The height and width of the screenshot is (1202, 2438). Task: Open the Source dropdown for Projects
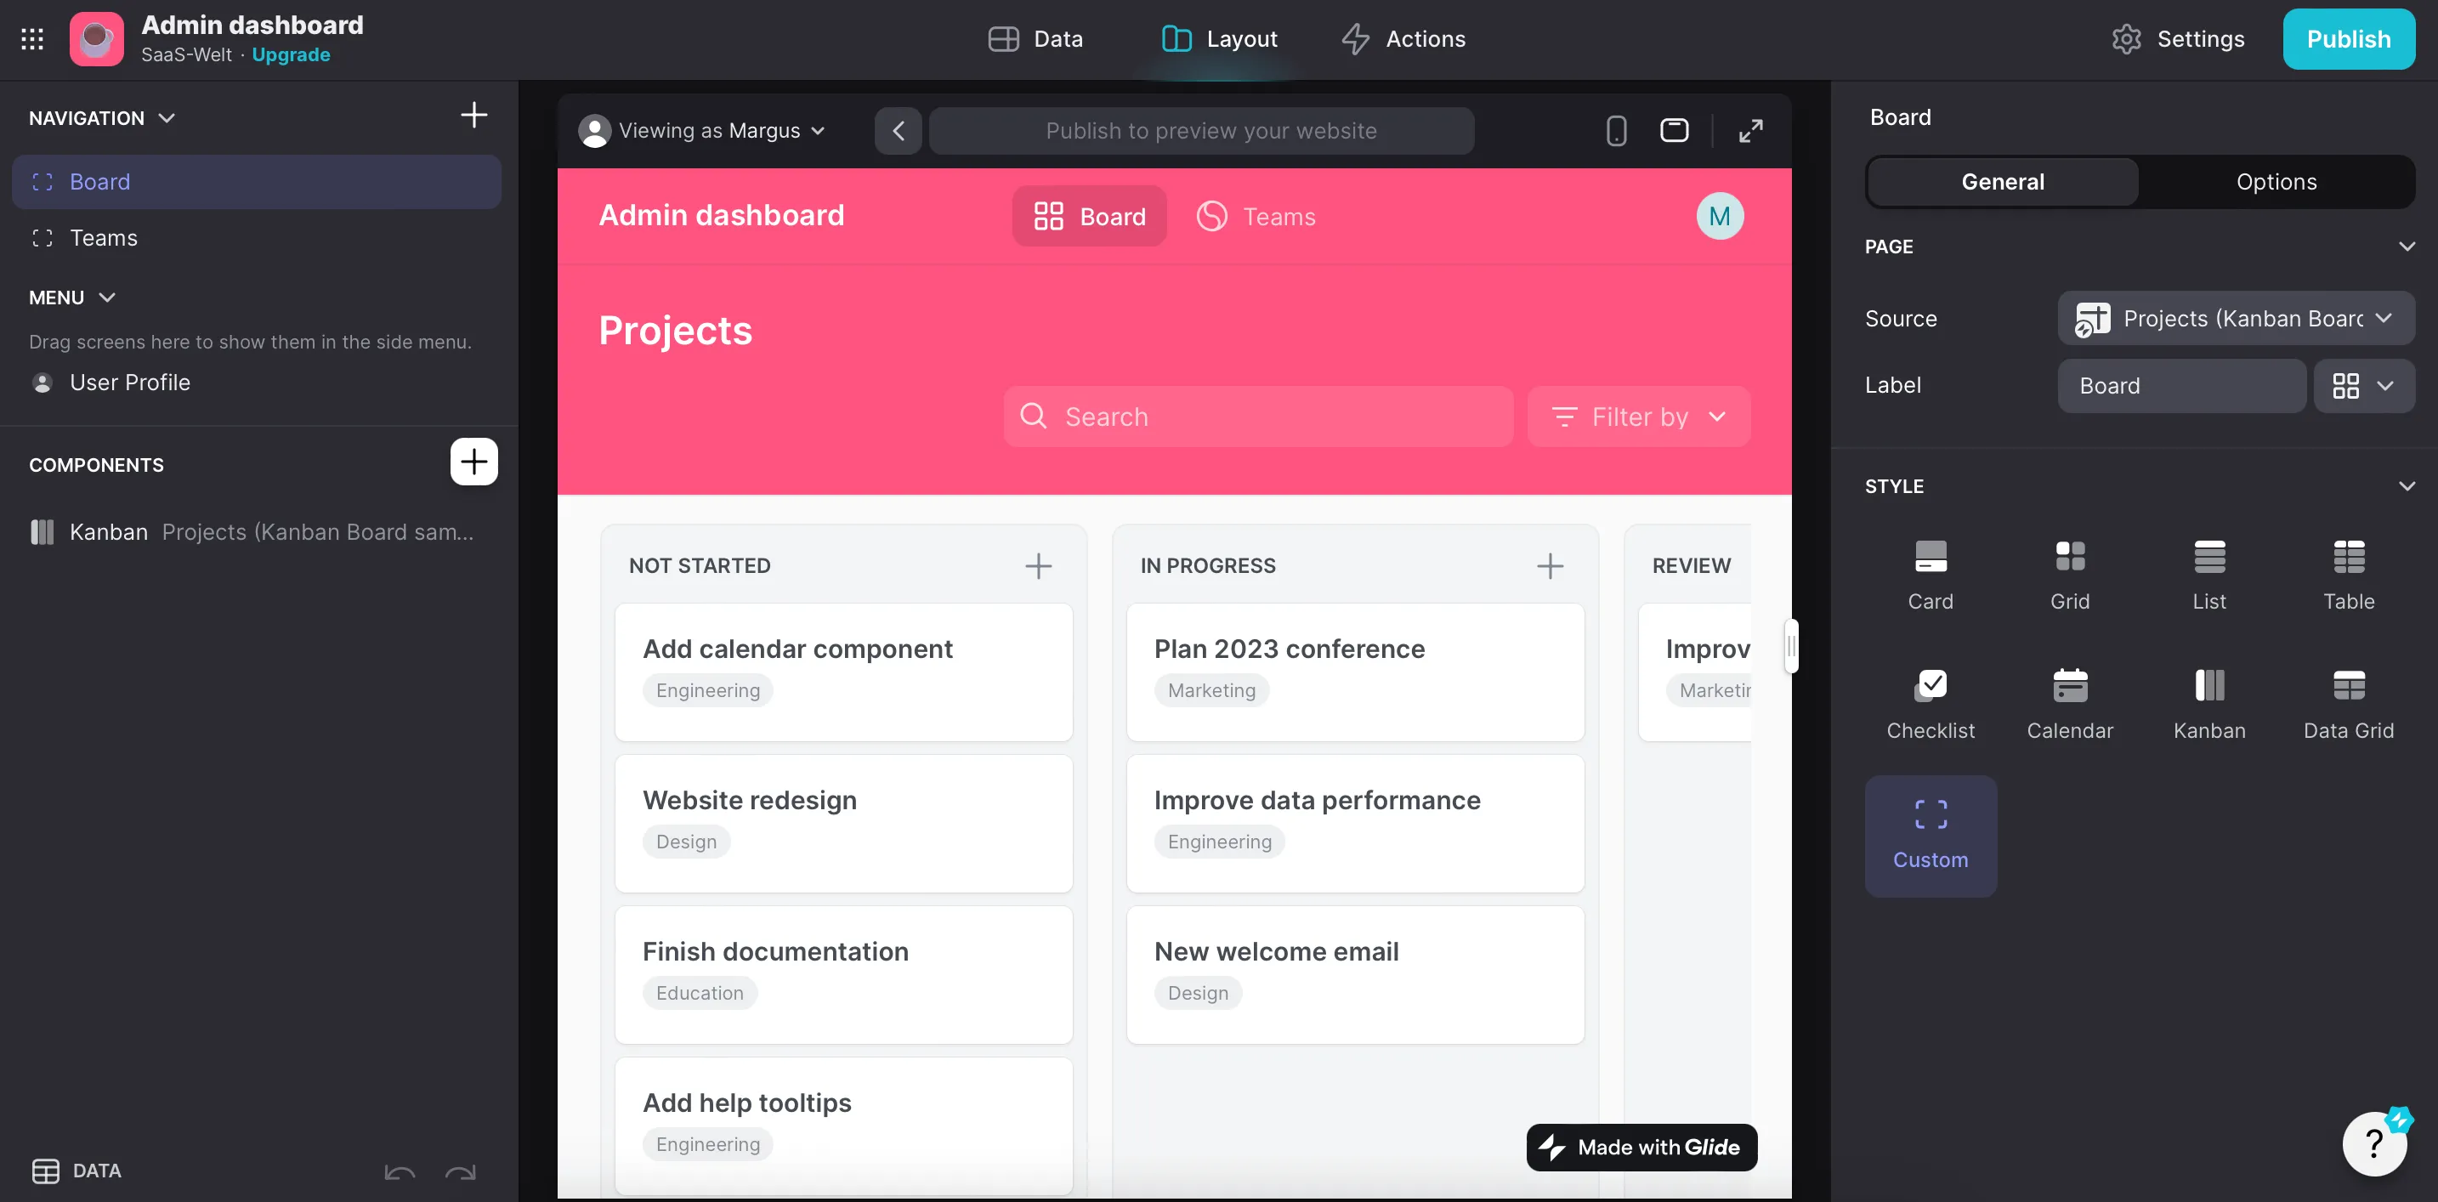(2236, 318)
